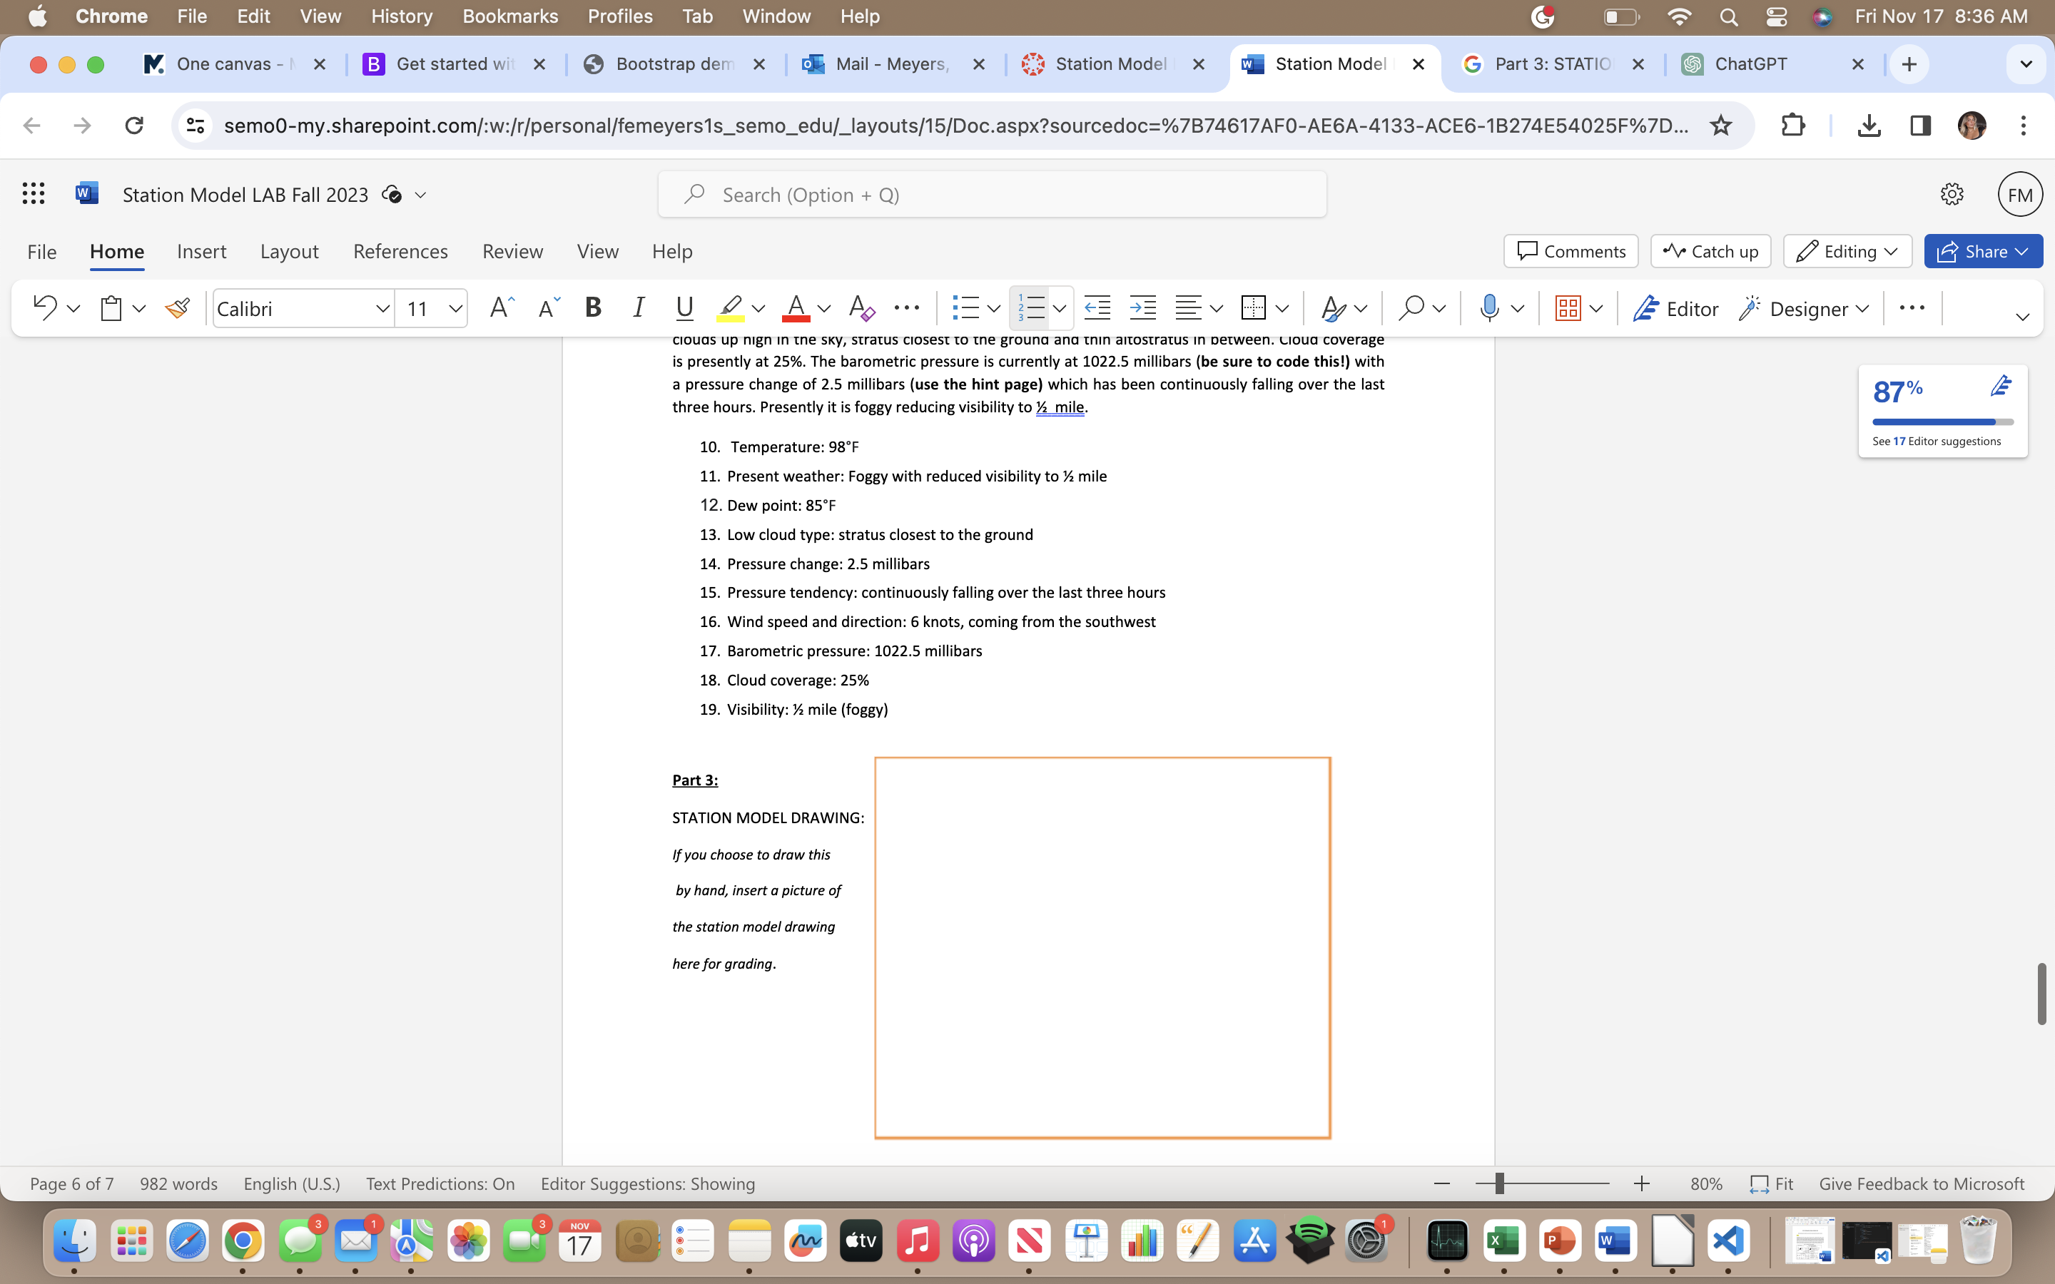Click the Clear Formatting icon
This screenshot has height=1284, width=2055.
coord(861,308)
